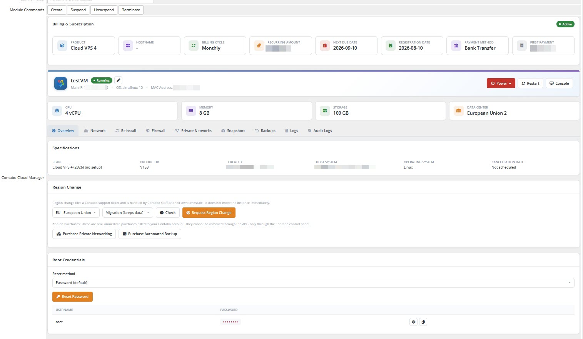The width and height of the screenshot is (583, 339).
Task: Click the Terminate module command button
Action: point(131,10)
